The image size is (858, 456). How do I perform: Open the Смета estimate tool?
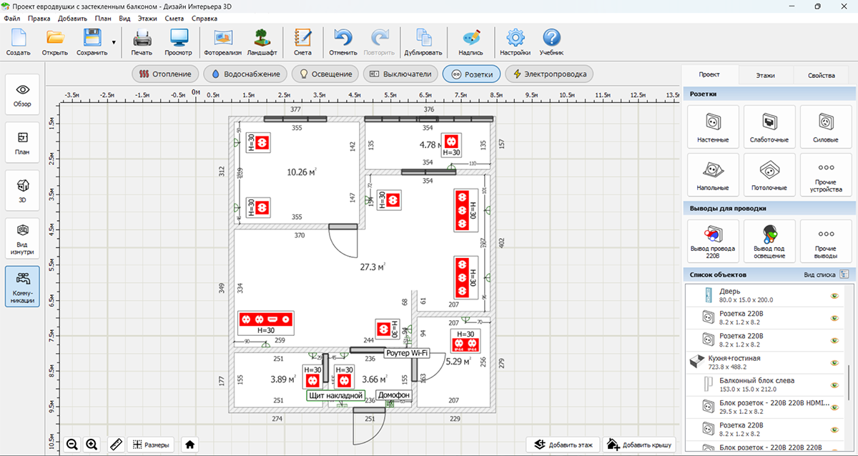302,42
